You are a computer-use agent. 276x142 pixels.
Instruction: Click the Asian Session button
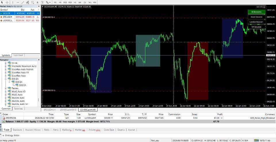tap(256, 17)
